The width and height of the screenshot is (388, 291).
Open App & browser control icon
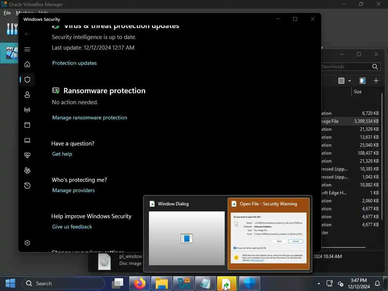click(27, 125)
